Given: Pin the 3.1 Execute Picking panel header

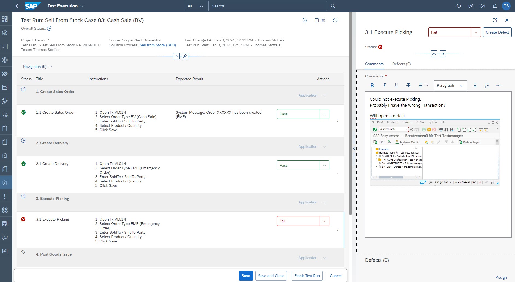Looking at the screenshot, I should [443, 54].
